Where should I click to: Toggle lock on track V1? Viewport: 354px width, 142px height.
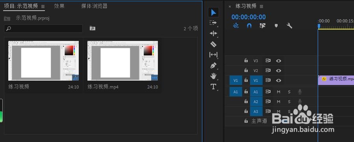[246, 80]
